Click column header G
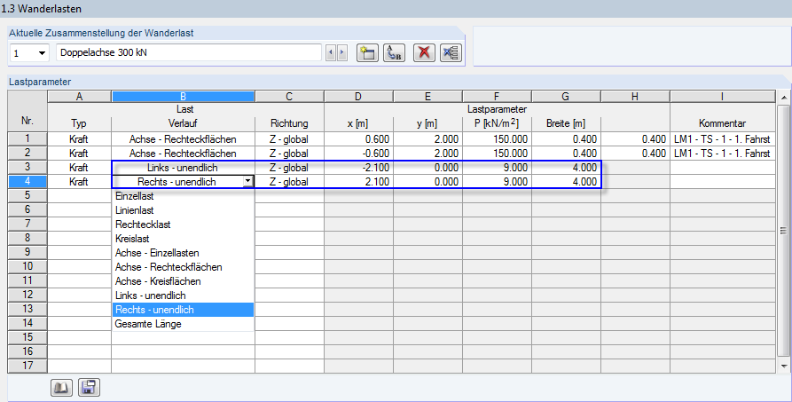Viewport: 792px width, 402px height. coord(566,97)
